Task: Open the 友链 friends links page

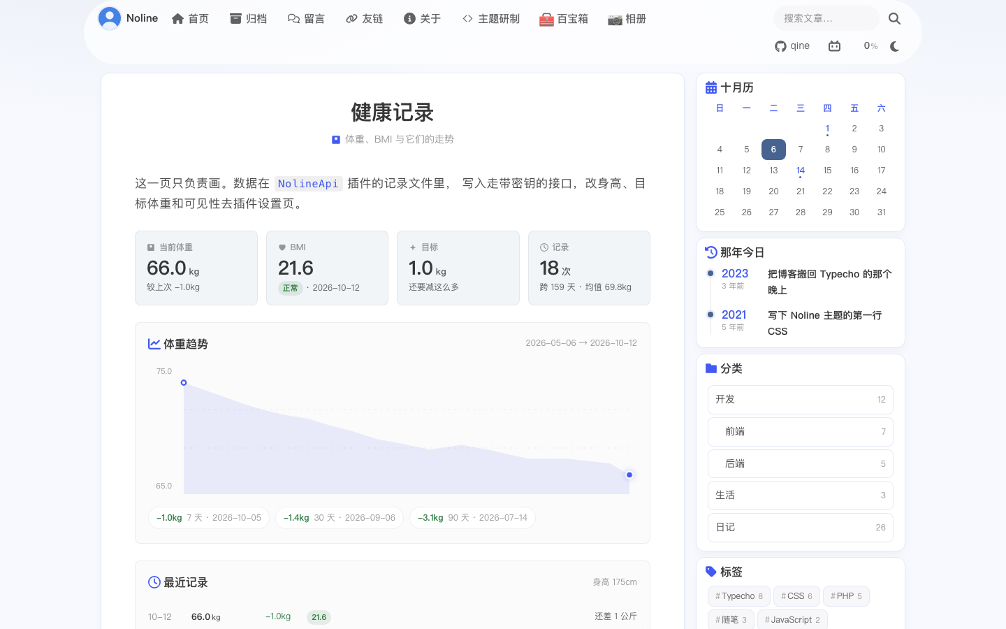Action: pos(364,19)
